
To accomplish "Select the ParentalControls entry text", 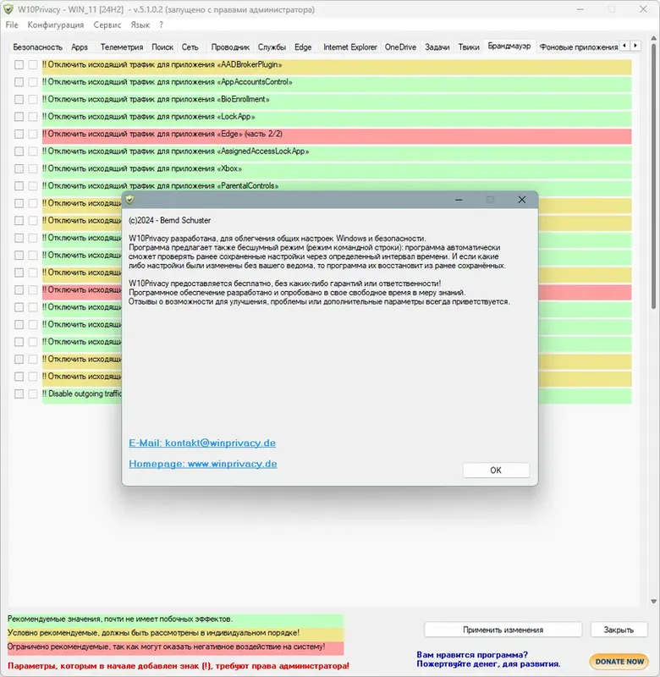I will (x=160, y=185).
